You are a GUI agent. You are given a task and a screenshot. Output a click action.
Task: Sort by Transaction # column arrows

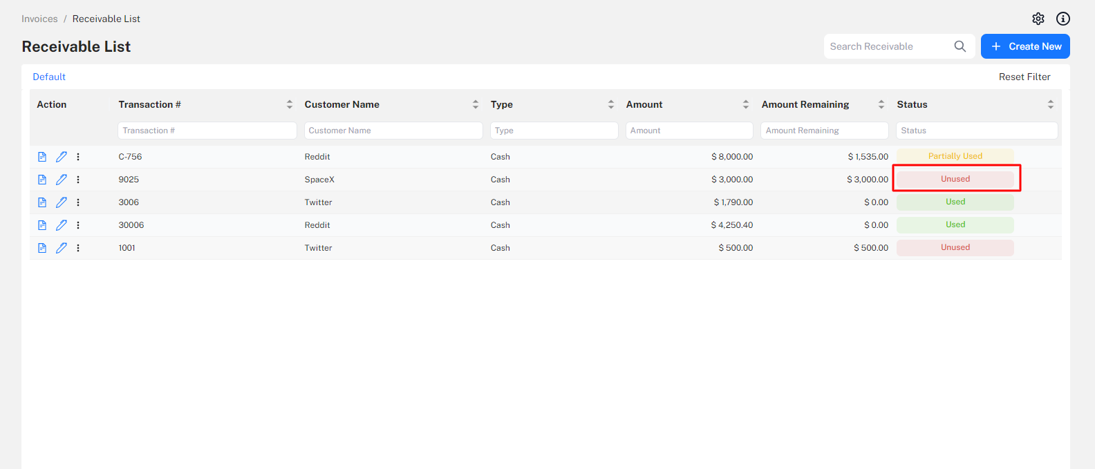pos(290,104)
